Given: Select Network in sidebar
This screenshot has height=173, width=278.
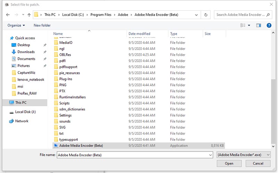Looking at the screenshot, I should [19, 121].
